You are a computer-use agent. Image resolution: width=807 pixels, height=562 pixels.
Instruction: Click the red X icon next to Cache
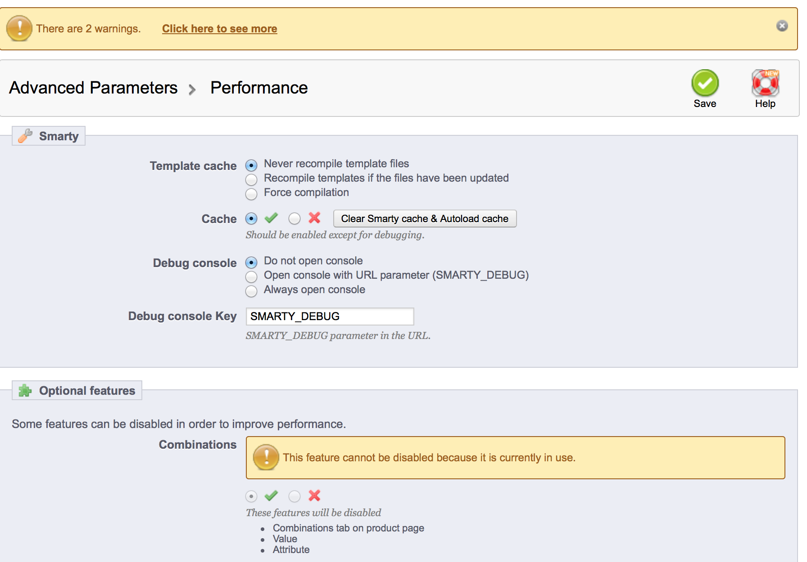coord(314,219)
